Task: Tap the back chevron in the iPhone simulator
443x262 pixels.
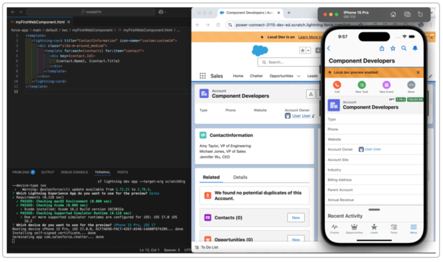Action: pyautogui.click(x=329, y=48)
